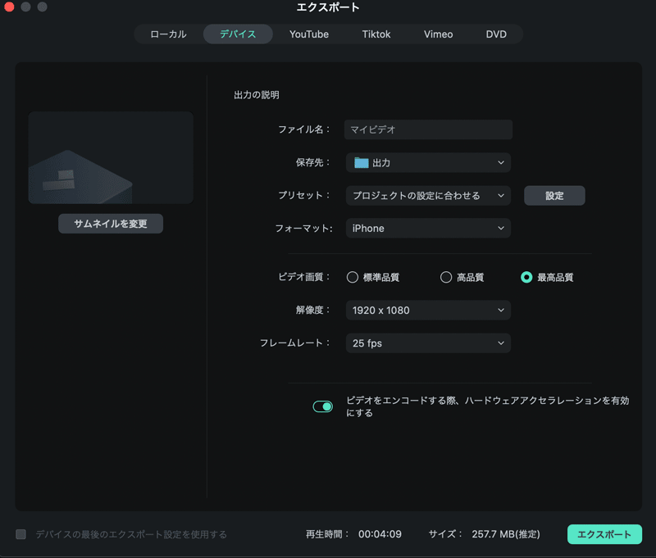Check デバイスの最後のエクスポート設定を使用する checkbox

21,534
